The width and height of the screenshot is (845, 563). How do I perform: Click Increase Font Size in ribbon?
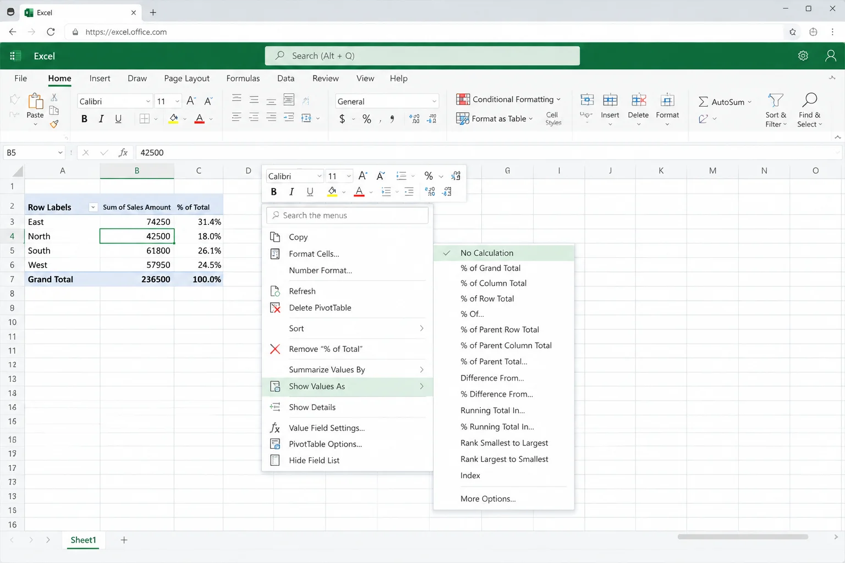(191, 101)
